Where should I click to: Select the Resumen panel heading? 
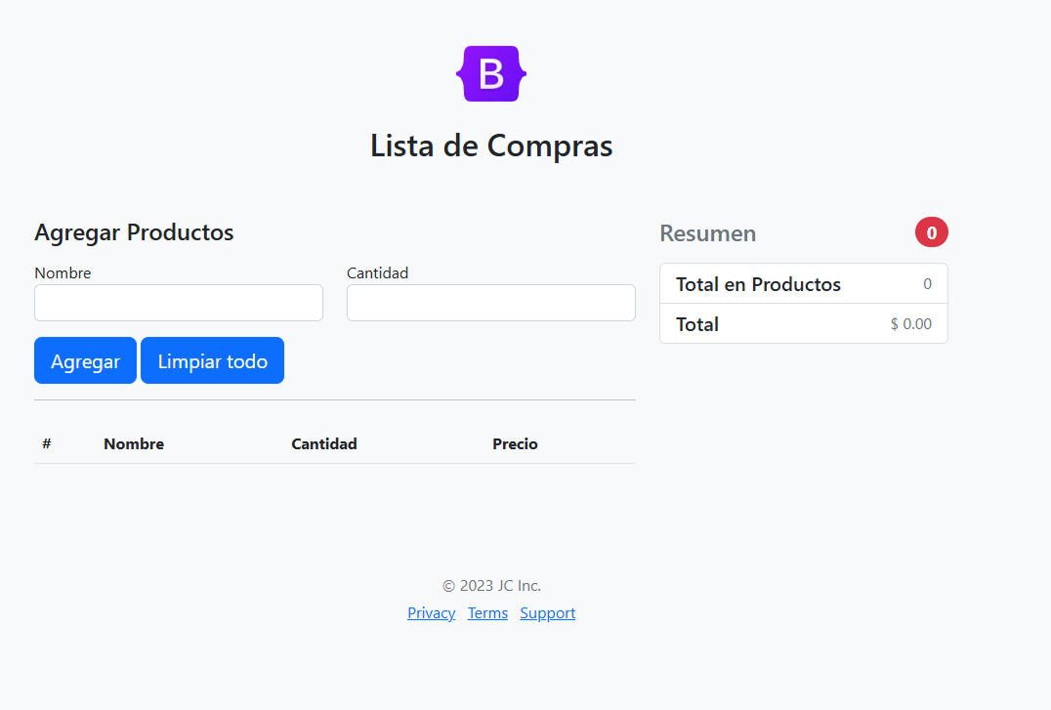click(x=707, y=232)
